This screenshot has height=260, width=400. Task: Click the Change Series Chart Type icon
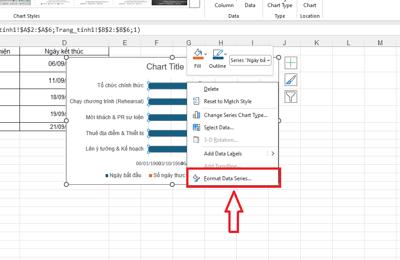[x=196, y=115]
